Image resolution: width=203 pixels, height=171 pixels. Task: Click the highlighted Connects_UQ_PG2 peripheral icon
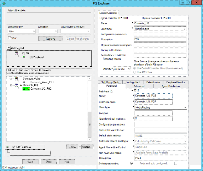(x=24, y=89)
